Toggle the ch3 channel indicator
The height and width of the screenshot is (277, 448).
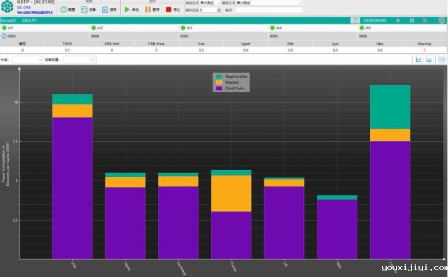(x=183, y=28)
